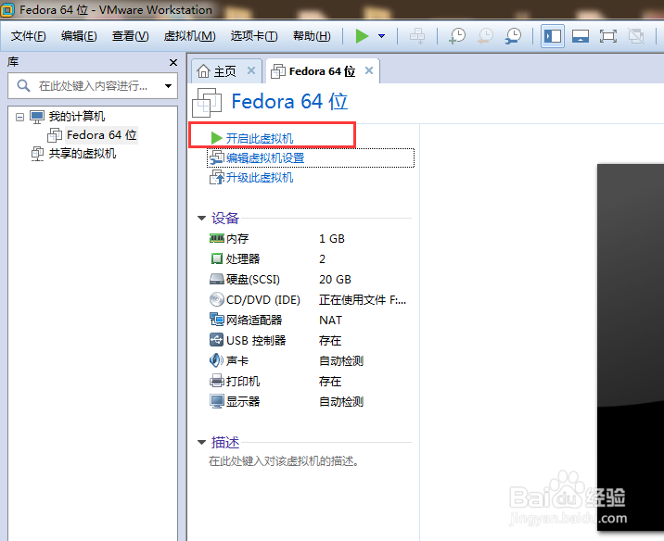Click the upgrade virtual machine arrow icon
664x541 pixels.
coord(217,178)
